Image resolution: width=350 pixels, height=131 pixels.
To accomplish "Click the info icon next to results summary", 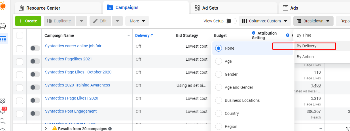I will point(110,129).
